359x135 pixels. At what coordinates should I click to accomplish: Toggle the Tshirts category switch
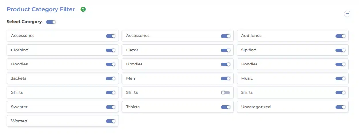(x=225, y=107)
